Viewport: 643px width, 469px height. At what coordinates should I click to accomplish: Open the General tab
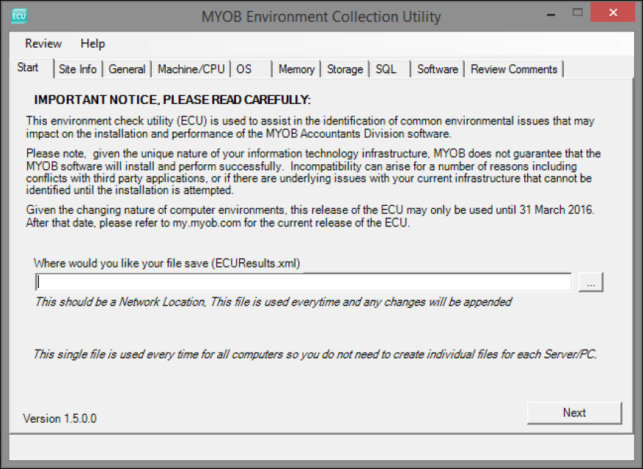tap(127, 69)
